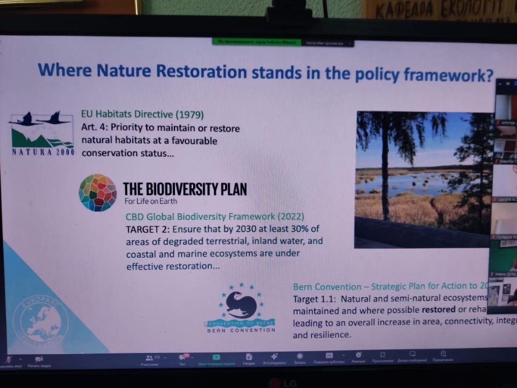Expand audio options arrow beside microphone
This screenshot has height=388, width=517.
point(20,360)
